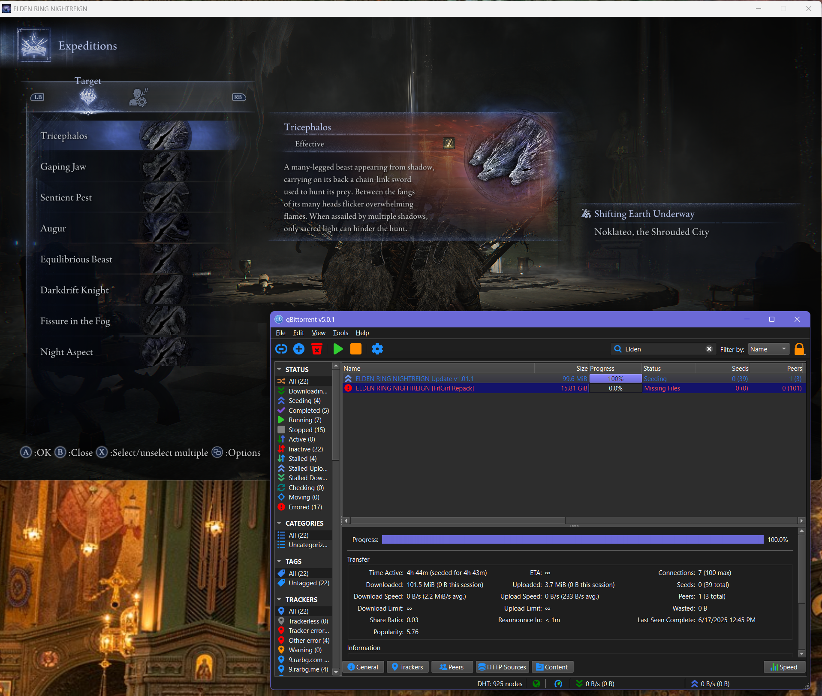Click download speed indicator in status bar

point(595,684)
